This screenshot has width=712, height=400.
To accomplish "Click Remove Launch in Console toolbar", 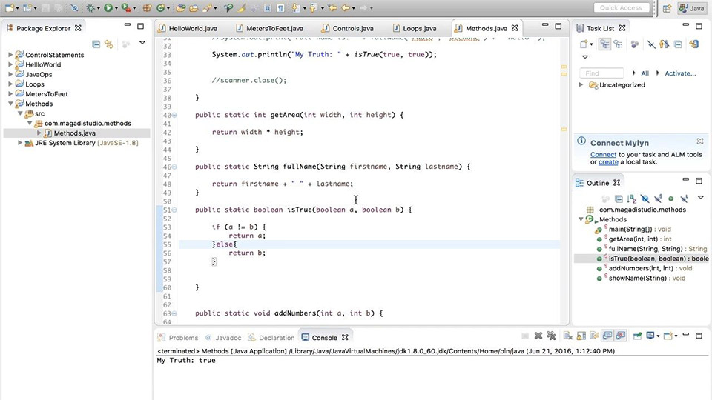I will 538,336.
